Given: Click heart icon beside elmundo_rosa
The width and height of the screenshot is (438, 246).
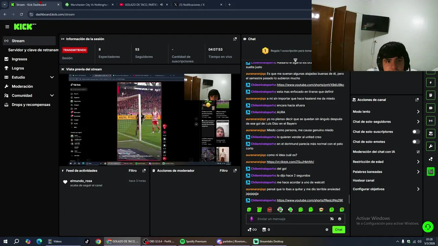Looking at the screenshot, I should 65,182.
